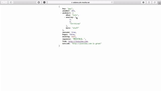Show the tab overview icon
Viewport: 161px width, 91px height.
point(154,2)
